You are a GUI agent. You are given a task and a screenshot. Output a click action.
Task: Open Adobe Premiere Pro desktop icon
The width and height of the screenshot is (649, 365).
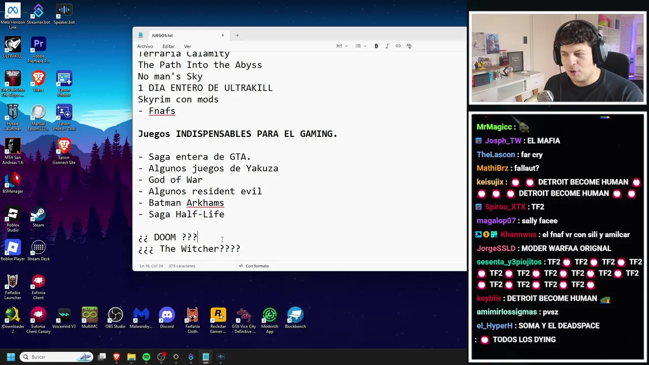click(x=39, y=50)
